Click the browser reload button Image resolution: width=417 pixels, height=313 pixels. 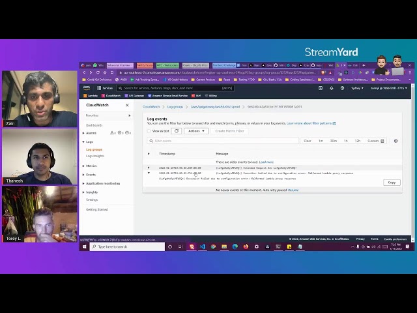(98, 72)
